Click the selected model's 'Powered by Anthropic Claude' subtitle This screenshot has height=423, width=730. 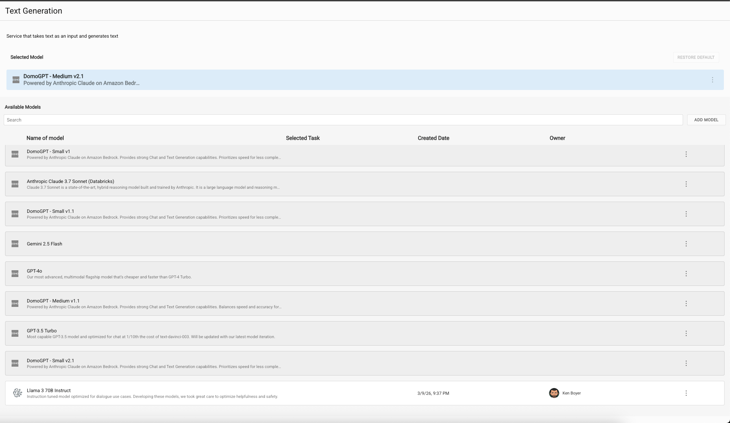(x=81, y=83)
